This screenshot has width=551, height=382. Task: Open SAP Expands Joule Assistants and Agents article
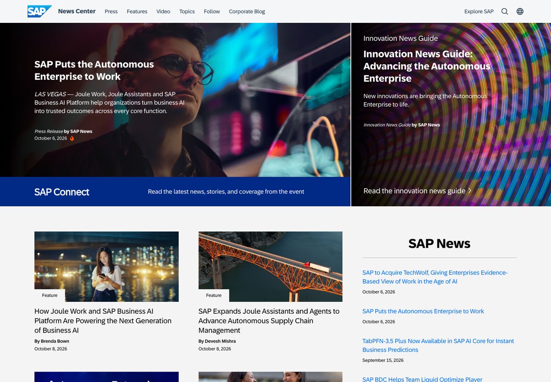[x=269, y=321]
